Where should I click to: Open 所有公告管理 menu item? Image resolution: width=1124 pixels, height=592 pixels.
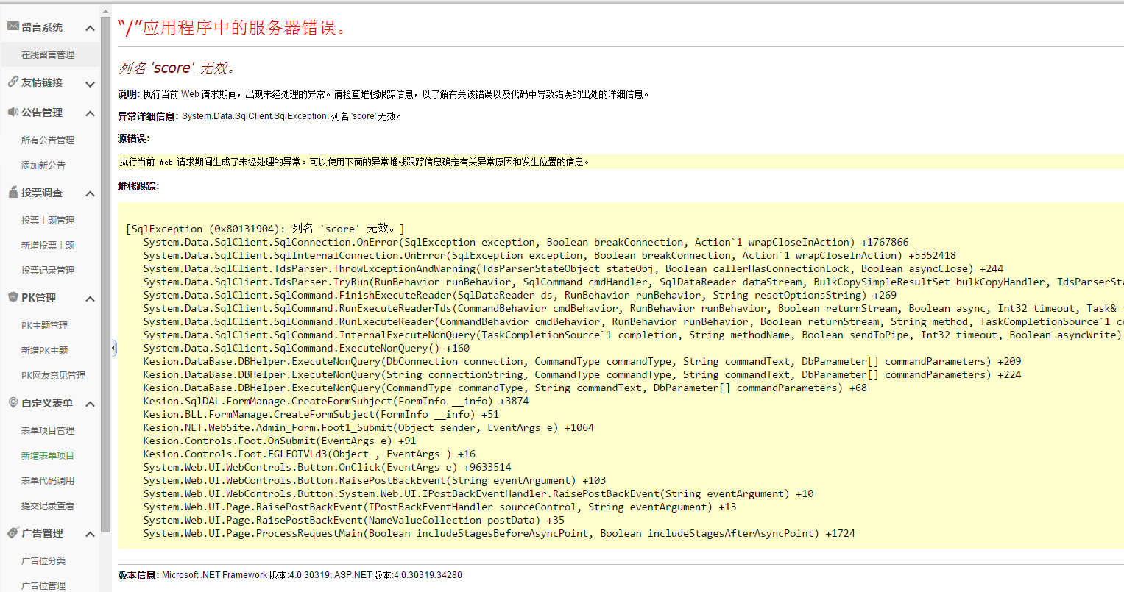point(48,140)
